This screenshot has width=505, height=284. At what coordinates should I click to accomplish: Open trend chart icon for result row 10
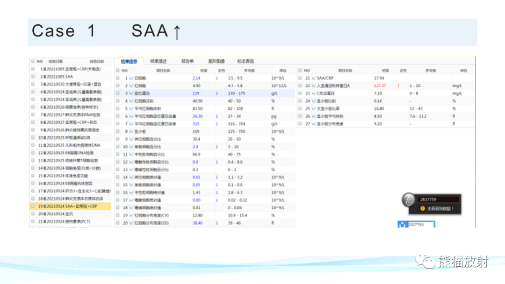tap(131, 147)
